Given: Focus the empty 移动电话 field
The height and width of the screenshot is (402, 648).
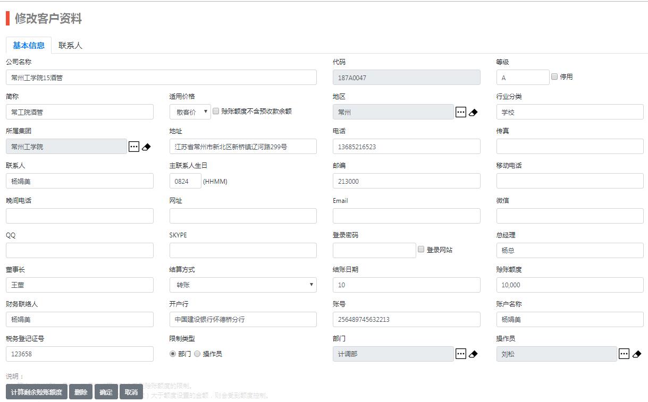Looking at the screenshot, I should (x=570, y=181).
